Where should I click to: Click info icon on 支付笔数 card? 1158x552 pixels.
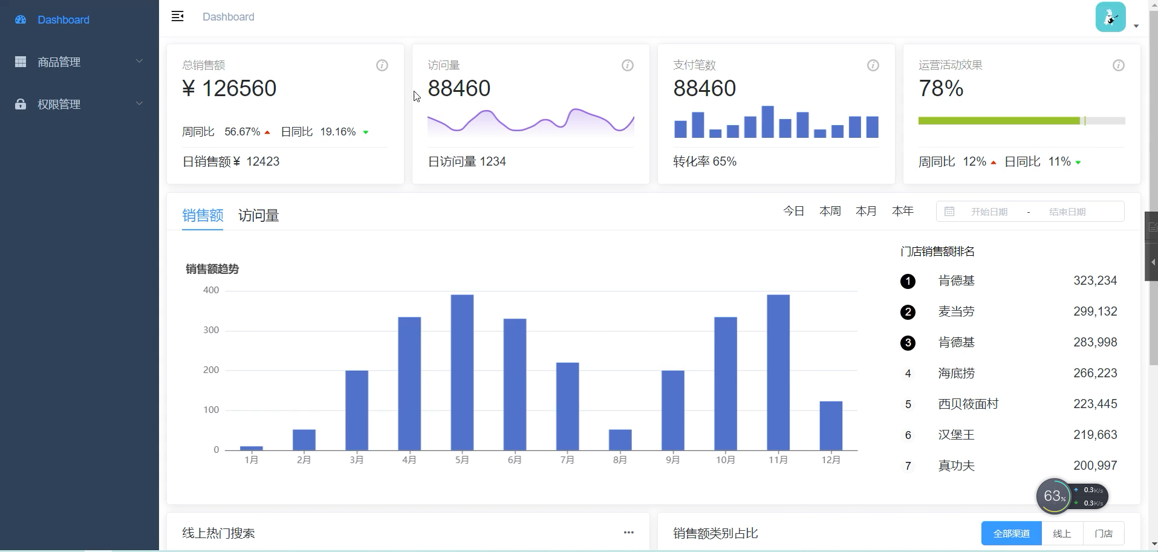873,65
